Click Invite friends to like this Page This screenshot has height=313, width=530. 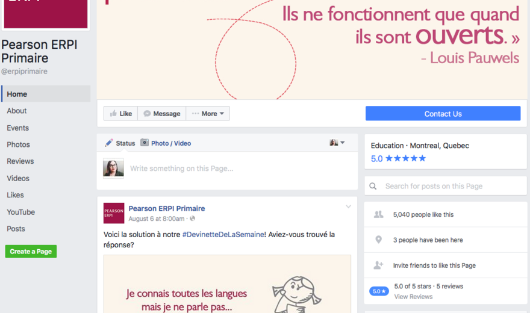tap(434, 265)
